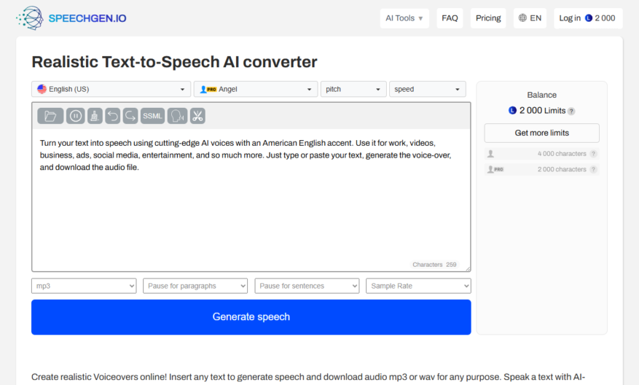Click the blue coin icon in Balance panel

coord(513,110)
